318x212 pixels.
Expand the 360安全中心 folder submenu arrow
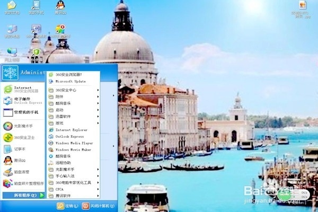[x=98, y=90]
